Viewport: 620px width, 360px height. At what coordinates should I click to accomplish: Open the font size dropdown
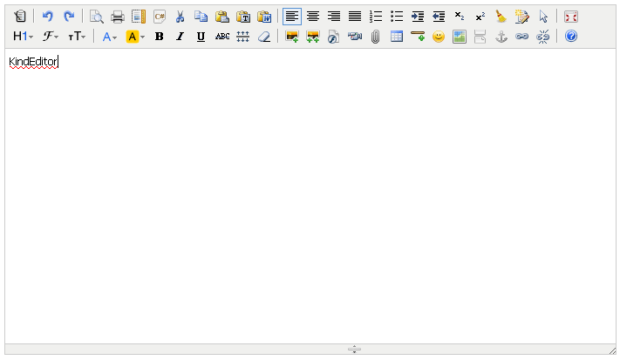click(x=77, y=37)
